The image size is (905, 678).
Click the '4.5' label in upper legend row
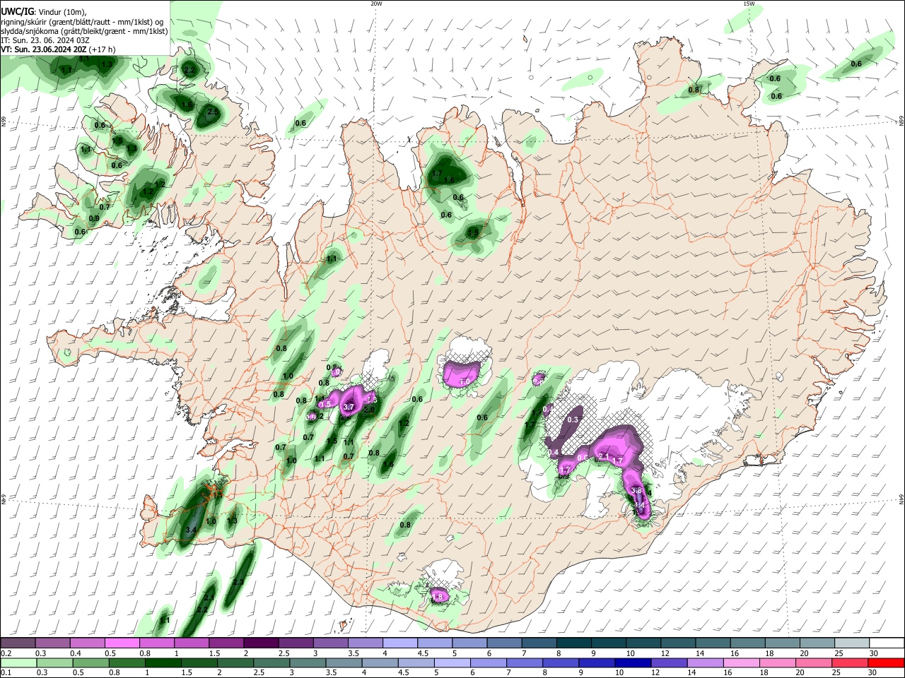(x=423, y=654)
